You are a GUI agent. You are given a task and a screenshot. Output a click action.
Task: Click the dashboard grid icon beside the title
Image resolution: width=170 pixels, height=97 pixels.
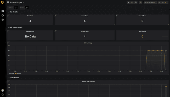point(8,2)
